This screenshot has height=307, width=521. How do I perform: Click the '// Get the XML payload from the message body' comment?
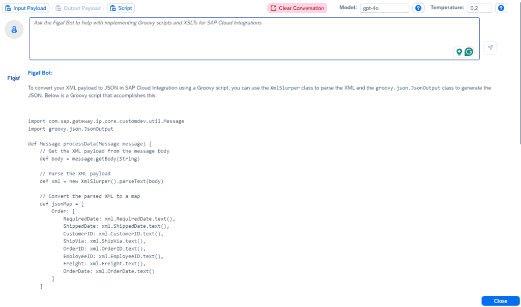[105, 151]
